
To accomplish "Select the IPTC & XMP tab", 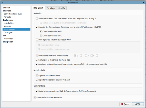I will (38, 8).
